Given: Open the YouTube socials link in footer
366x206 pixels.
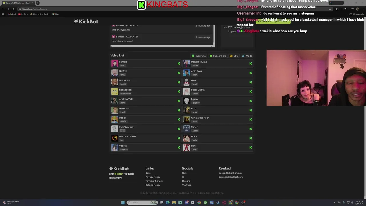Looking at the screenshot, I should [186, 185].
